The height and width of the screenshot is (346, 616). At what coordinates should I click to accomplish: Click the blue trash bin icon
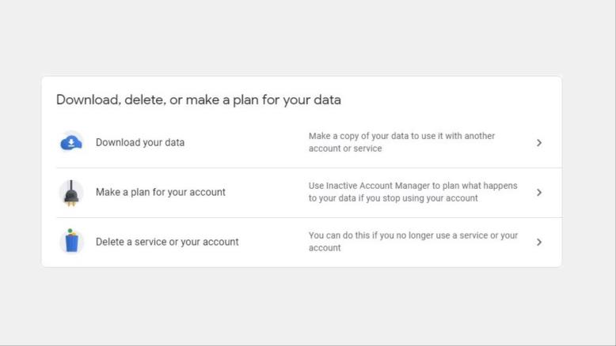(71, 241)
